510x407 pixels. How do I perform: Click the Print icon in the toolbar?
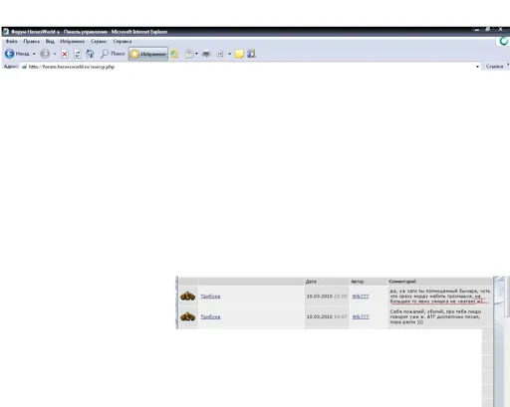pos(206,54)
